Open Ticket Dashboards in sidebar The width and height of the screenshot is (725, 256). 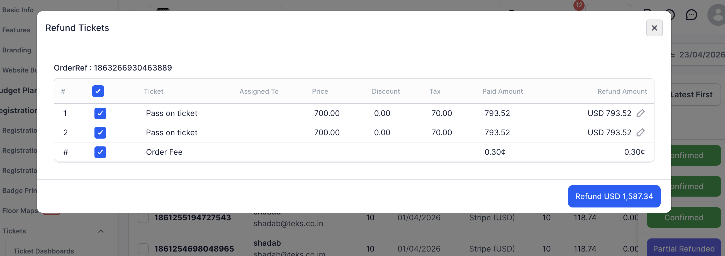(x=44, y=251)
